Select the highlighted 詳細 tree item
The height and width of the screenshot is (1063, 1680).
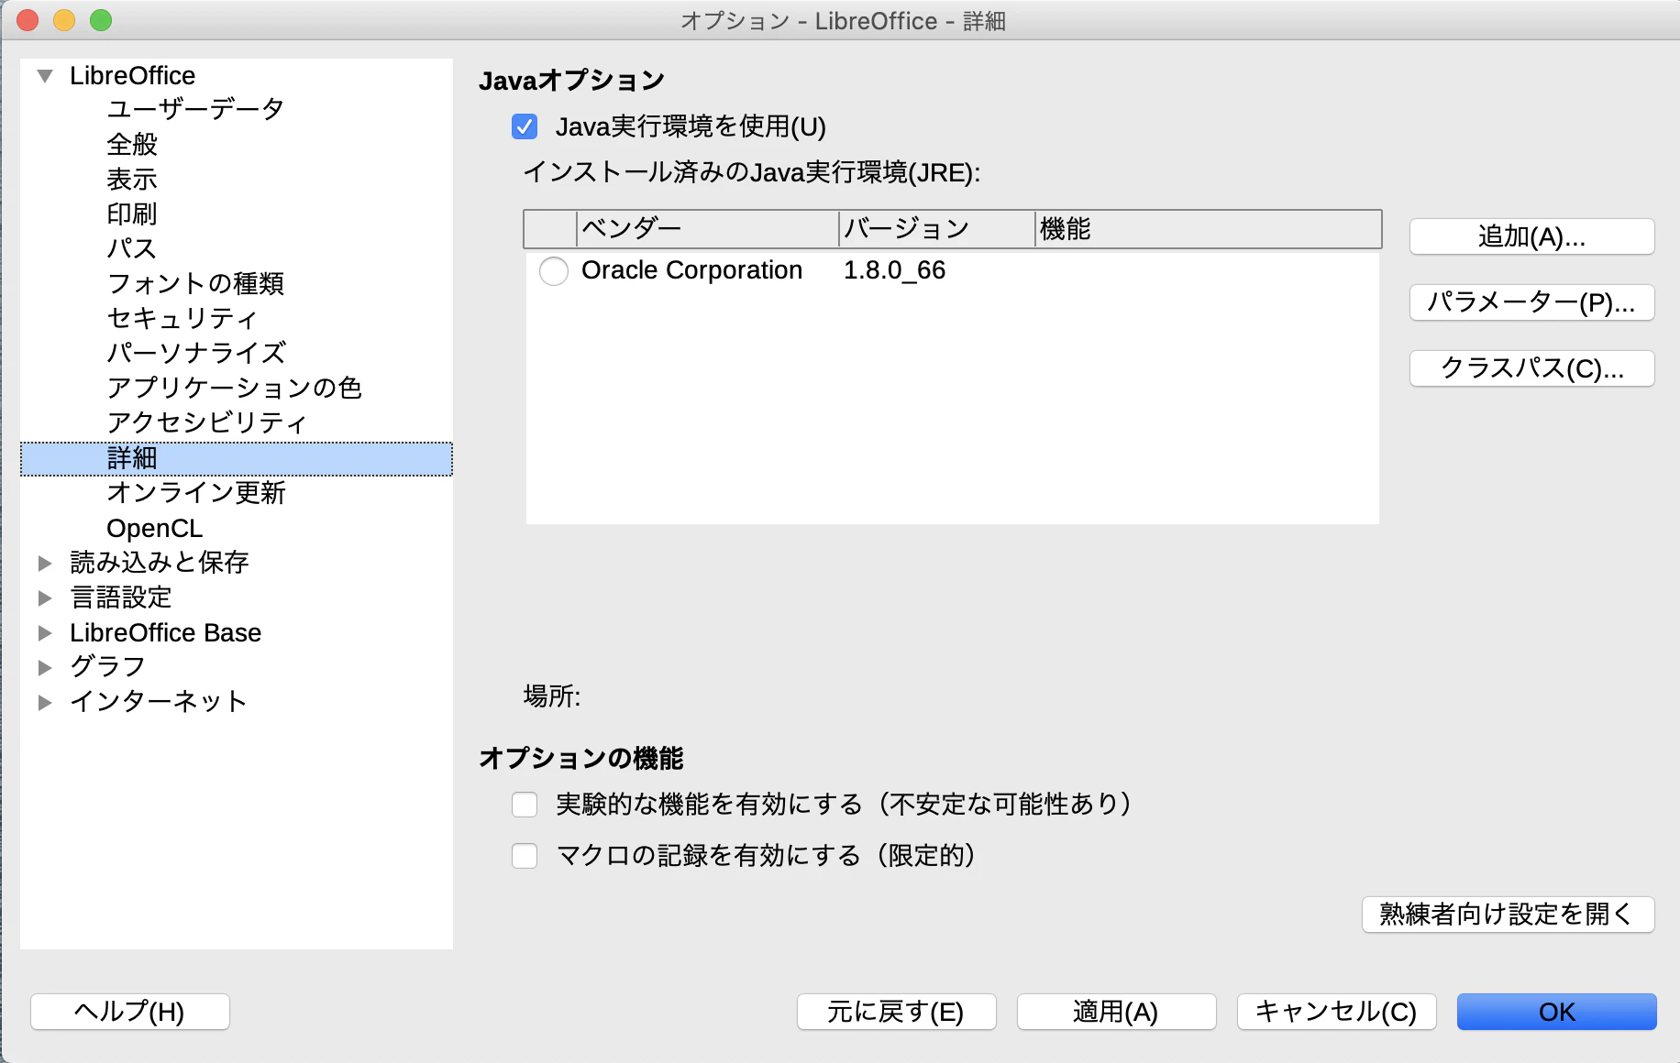(x=237, y=458)
